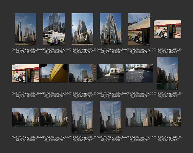Click filename label ending 5L8Y1881.CR2
The image size is (193, 153).
point(26,51)
